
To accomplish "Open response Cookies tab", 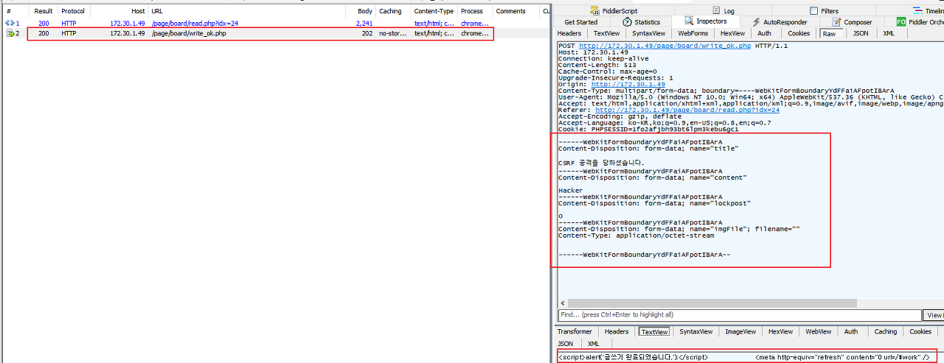I will [x=920, y=332].
